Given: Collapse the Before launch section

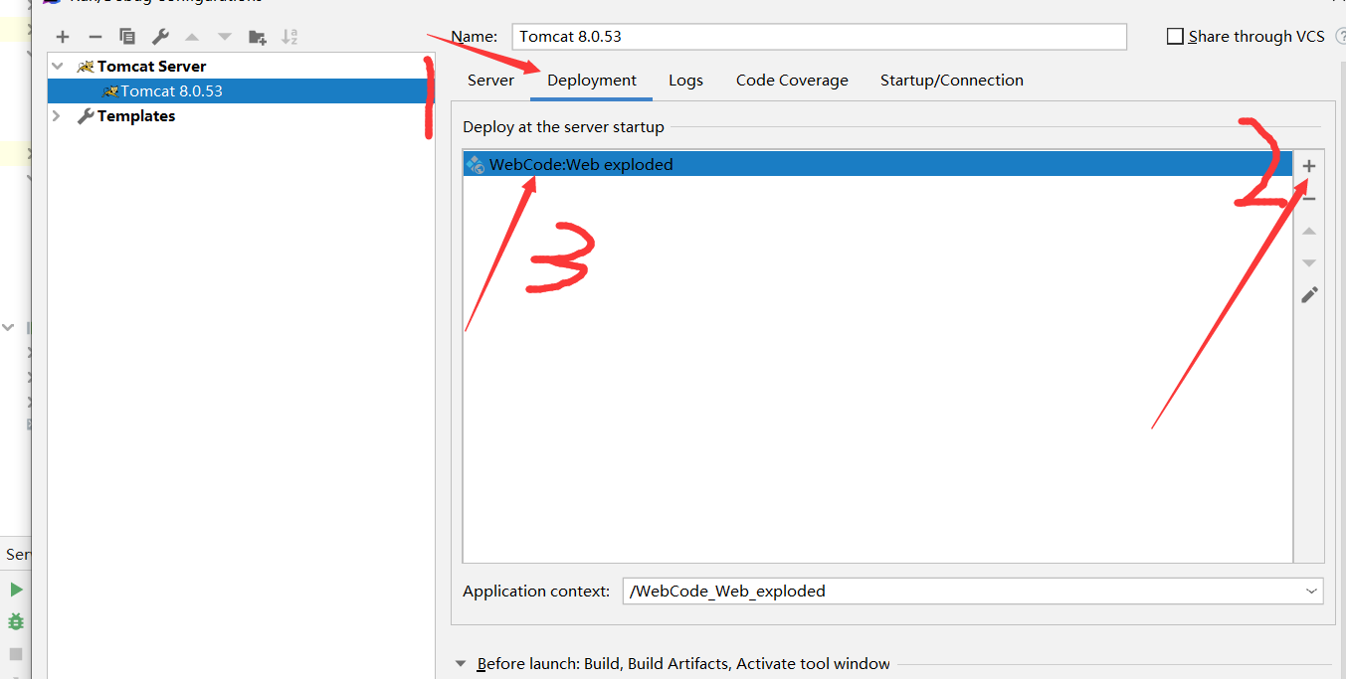Looking at the screenshot, I should pos(461,664).
